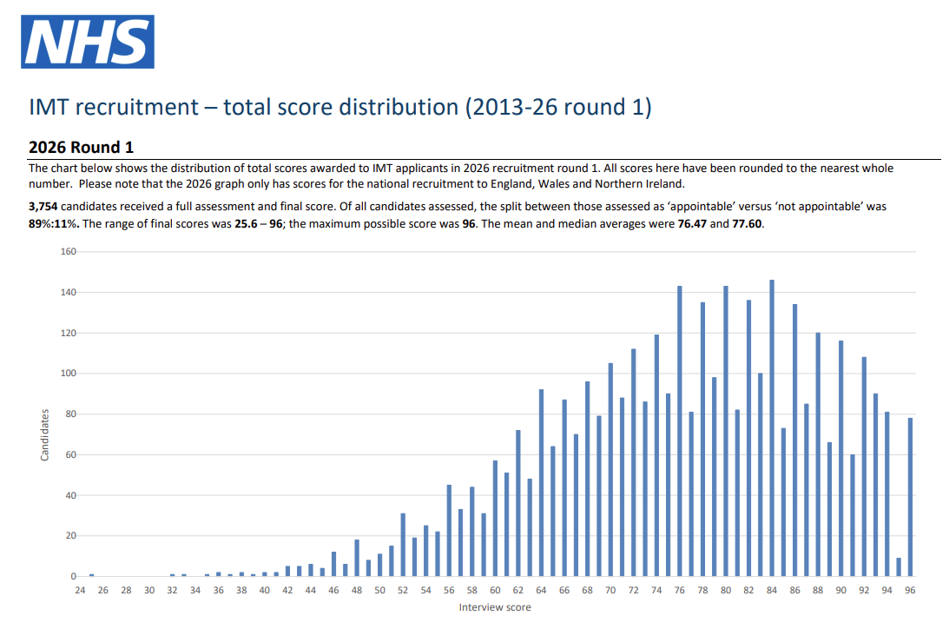Click the short bar at score 95
Image resolution: width=949 pixels, height=629 pixels.
coord(899,567)
